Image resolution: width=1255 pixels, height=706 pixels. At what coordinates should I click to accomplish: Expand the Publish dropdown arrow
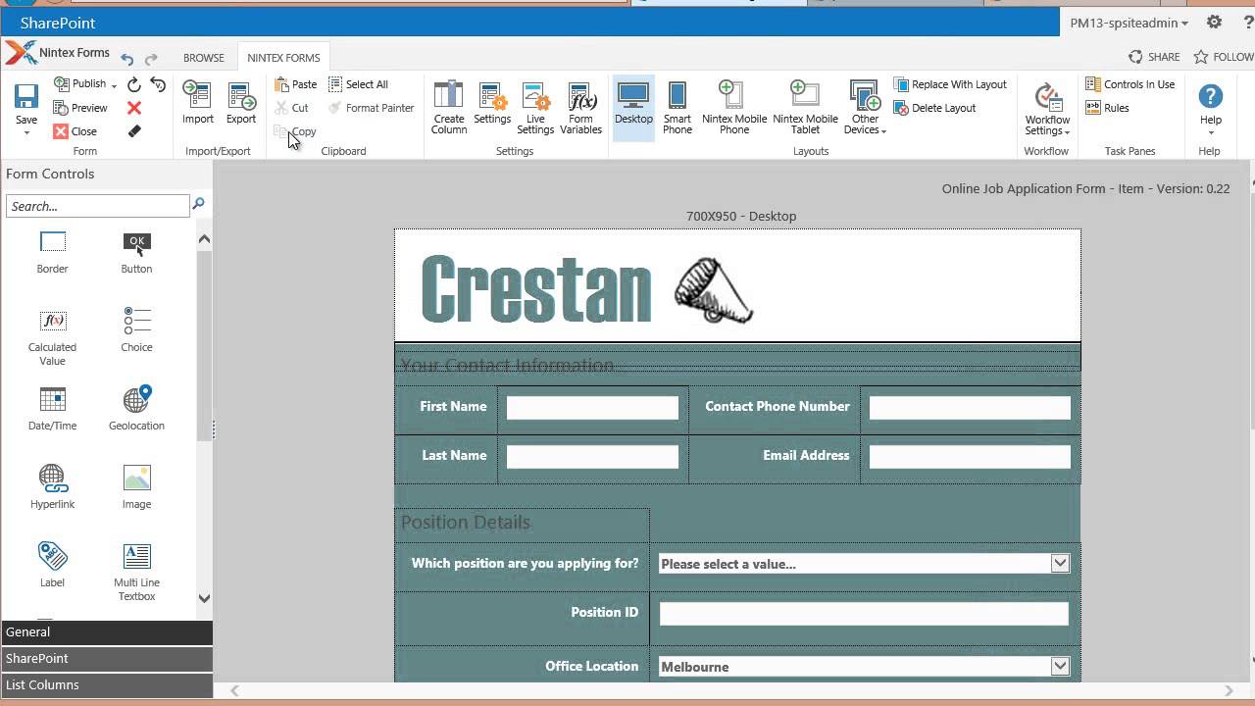[114, 85]
